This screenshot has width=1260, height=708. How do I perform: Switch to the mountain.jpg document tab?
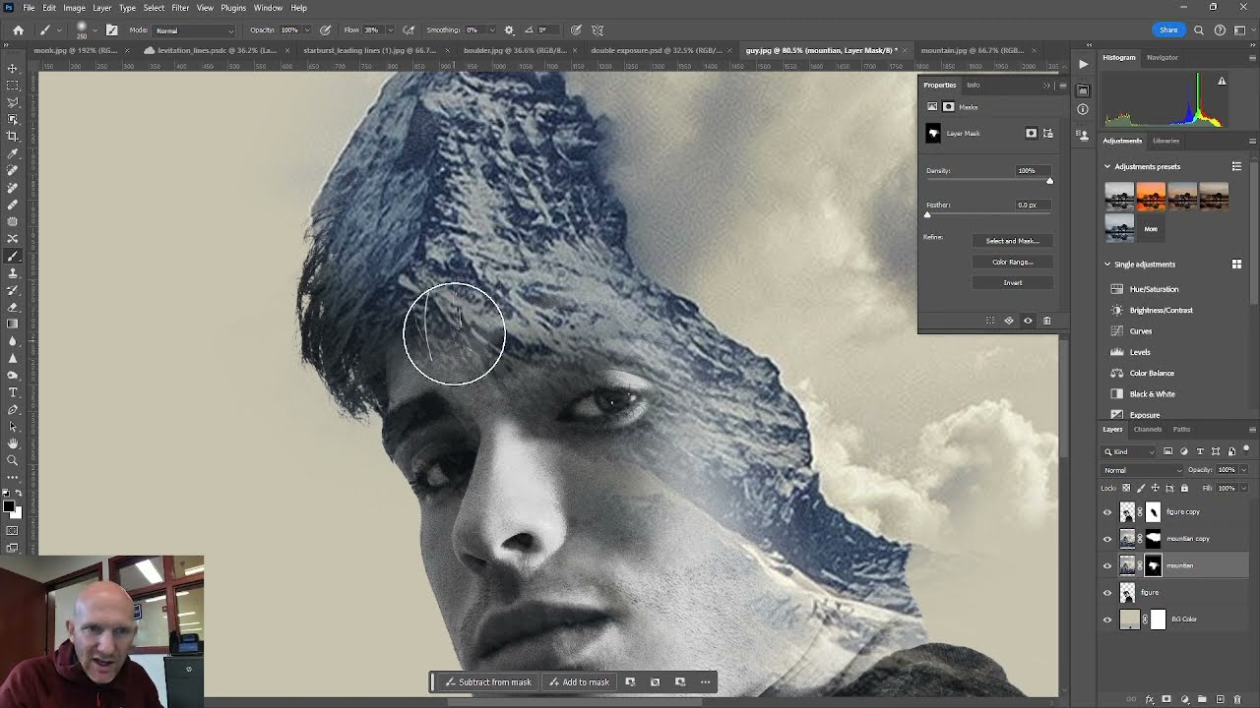click(x=973, y=50)
